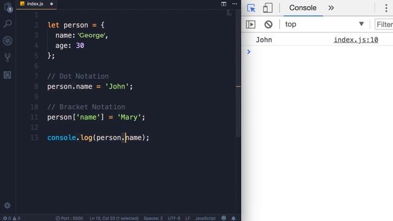Click the 'George' string on line 3
This screenshot has height=221, width=393.
(x=91, y=36)
